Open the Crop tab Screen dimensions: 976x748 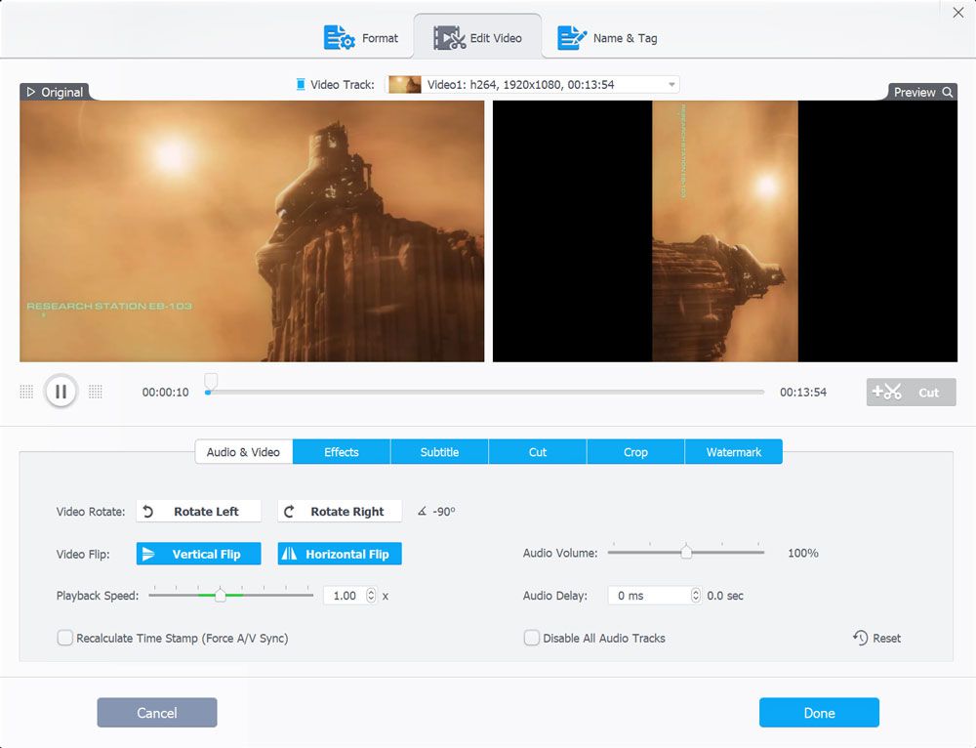pos(635,452)
